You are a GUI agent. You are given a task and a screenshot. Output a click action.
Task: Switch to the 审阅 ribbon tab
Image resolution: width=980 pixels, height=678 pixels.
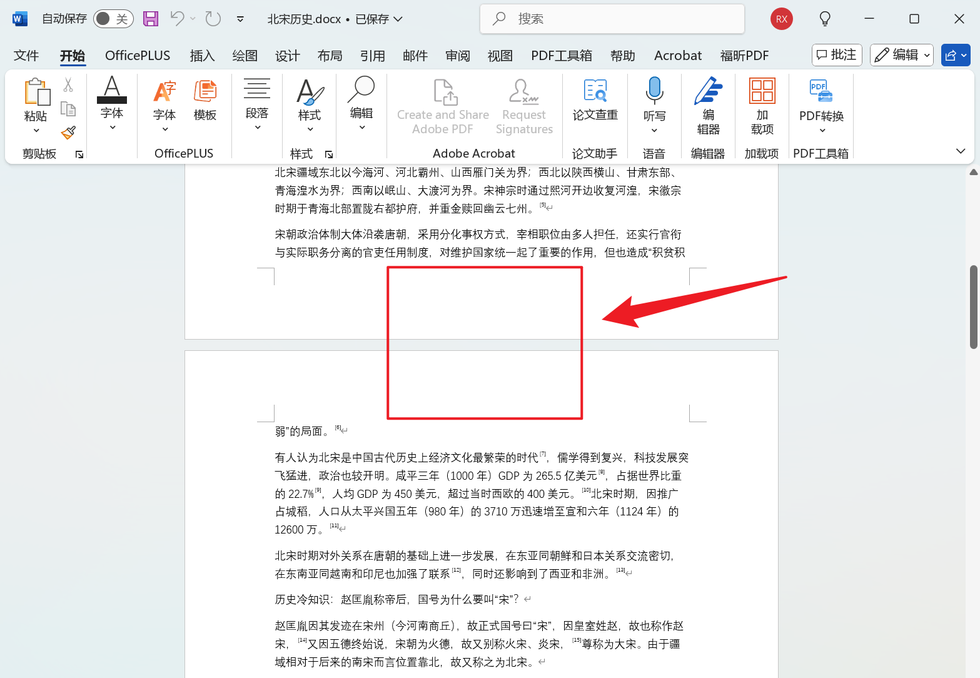tap(457, 55)
